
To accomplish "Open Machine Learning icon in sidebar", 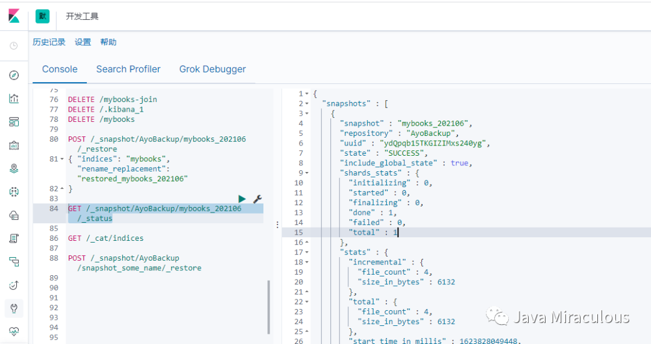I will (14, 191).
